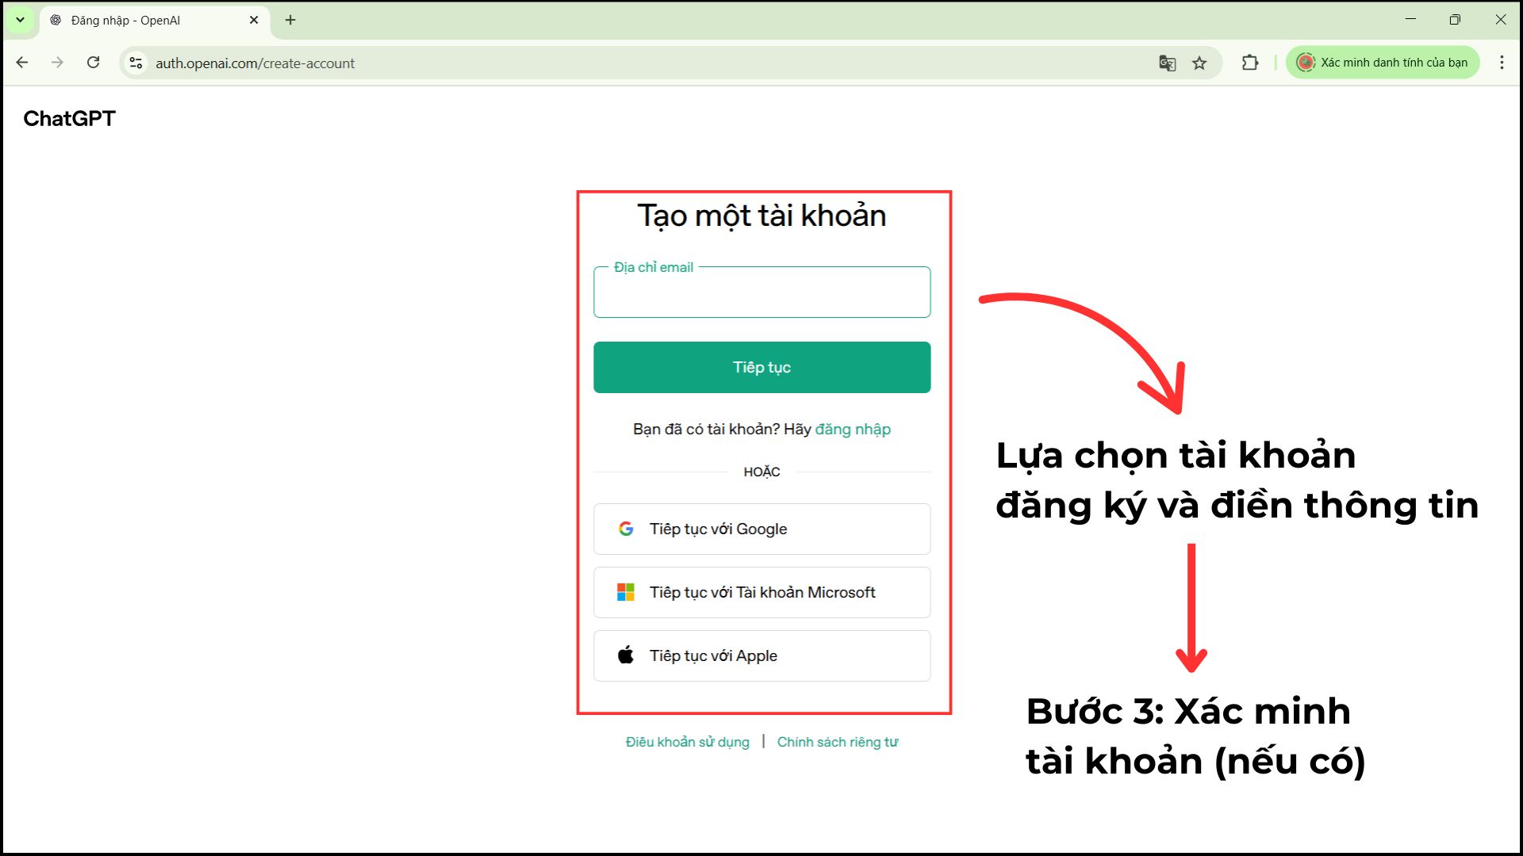Open Chrome's three-dot menu

(x=1502, y=63)
